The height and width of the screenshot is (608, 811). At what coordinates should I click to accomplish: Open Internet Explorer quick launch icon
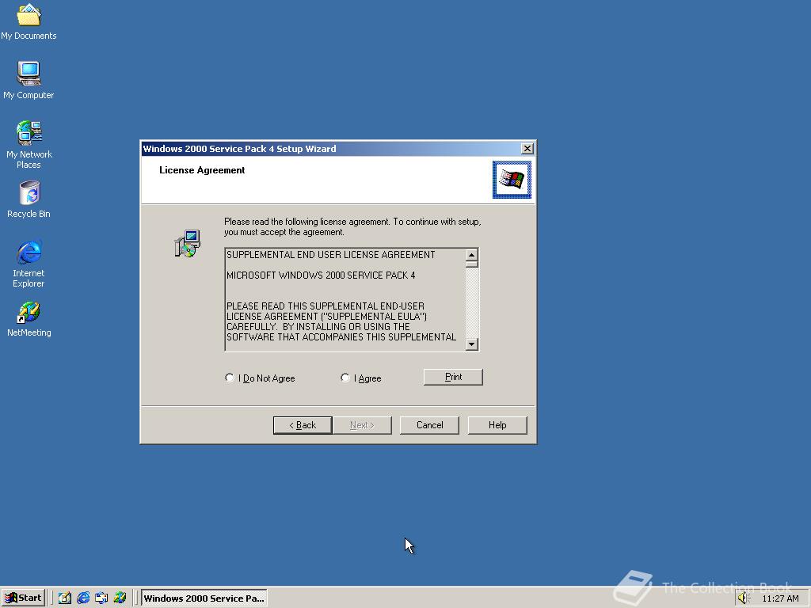[83, 598]
